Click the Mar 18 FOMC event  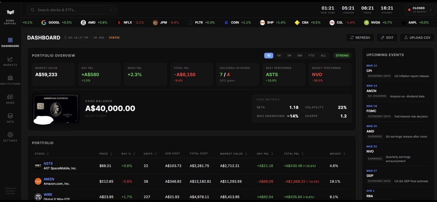click(x=398, y=112)
